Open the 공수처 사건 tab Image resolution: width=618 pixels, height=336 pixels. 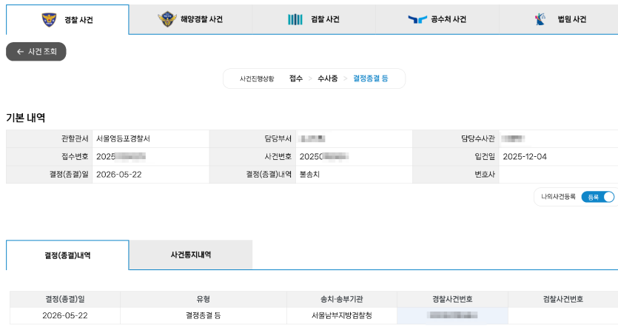point(437,19)
